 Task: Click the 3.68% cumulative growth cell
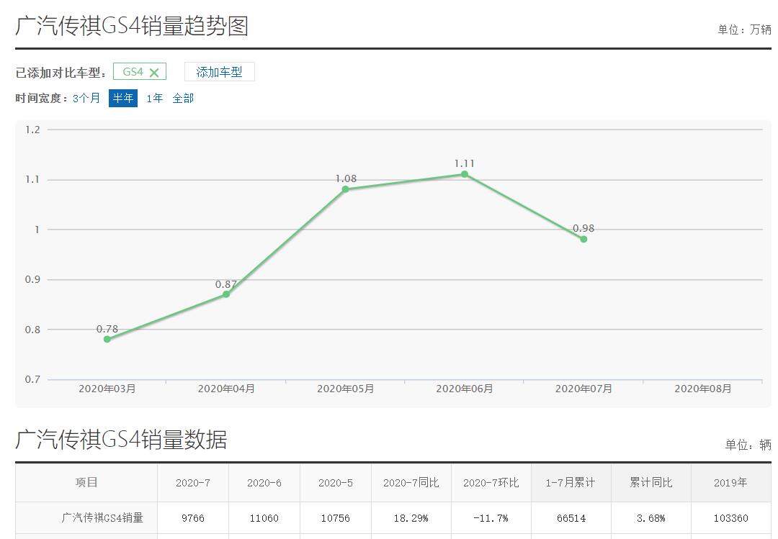click(651, 517)
